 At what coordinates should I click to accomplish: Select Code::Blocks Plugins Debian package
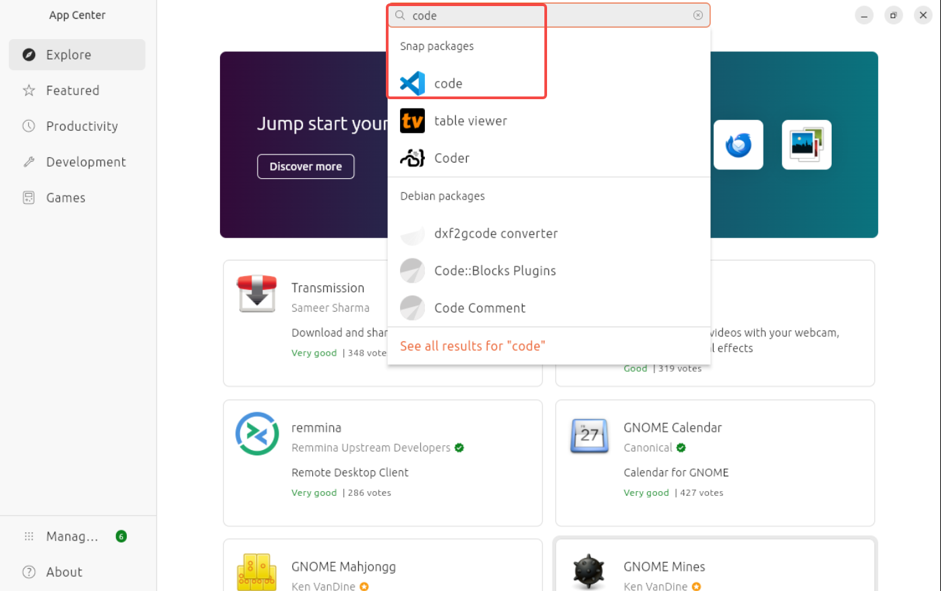tap(495, 271)
